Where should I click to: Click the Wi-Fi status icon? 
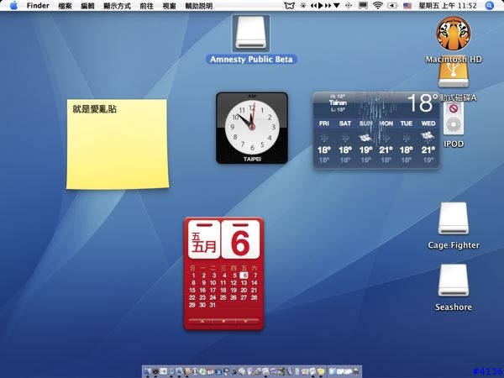tap(378, 6)
